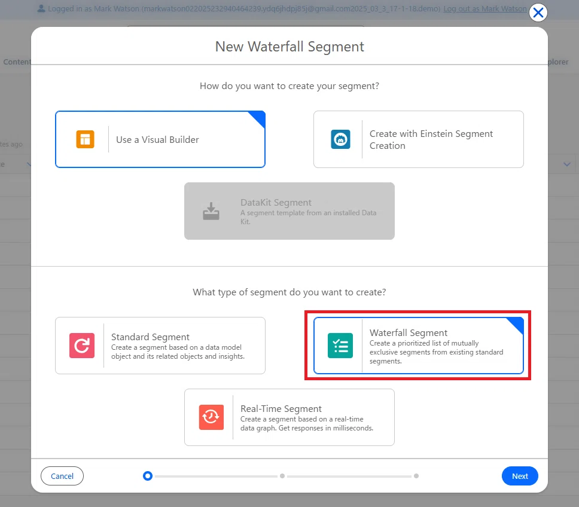
Task: Select the orange Visual Builder icon
Action: pos(85,139)
